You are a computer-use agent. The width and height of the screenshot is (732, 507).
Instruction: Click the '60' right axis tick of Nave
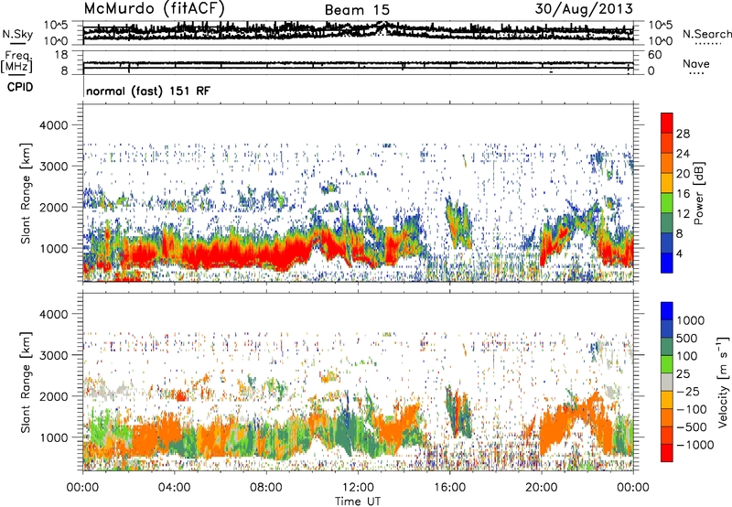point(654,55)
